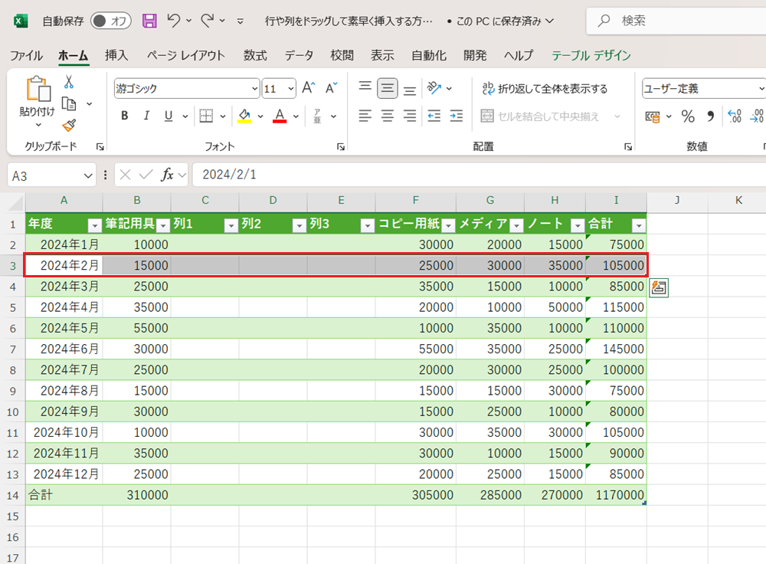Click the 貼り付け paste icon
The width and height of the screenshot is (766, 564).
(x=38, y=89)
